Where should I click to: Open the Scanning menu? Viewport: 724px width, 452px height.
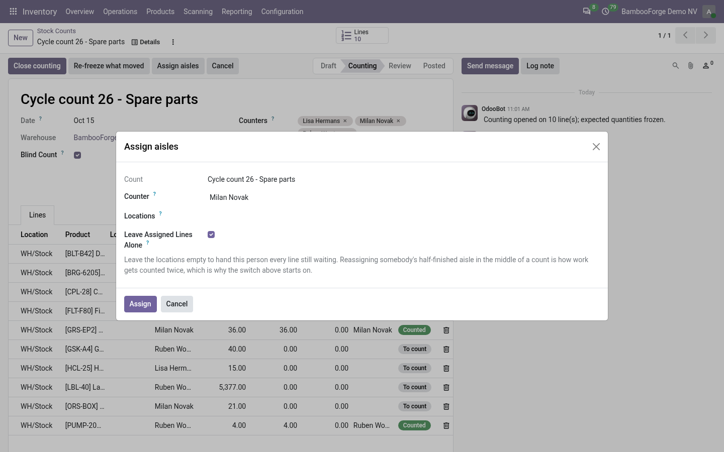click(x=198, y=11)
